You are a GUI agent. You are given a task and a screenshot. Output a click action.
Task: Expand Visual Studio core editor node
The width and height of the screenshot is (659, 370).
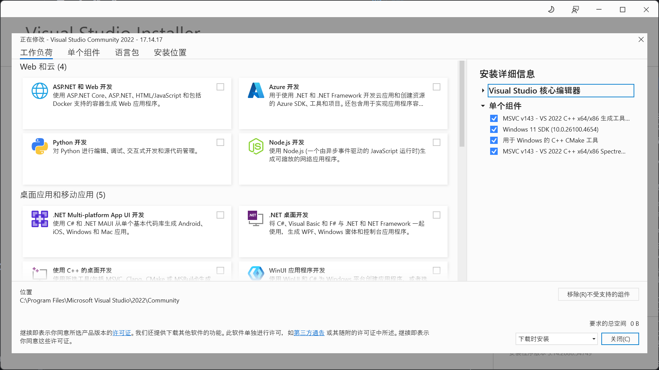483,91
